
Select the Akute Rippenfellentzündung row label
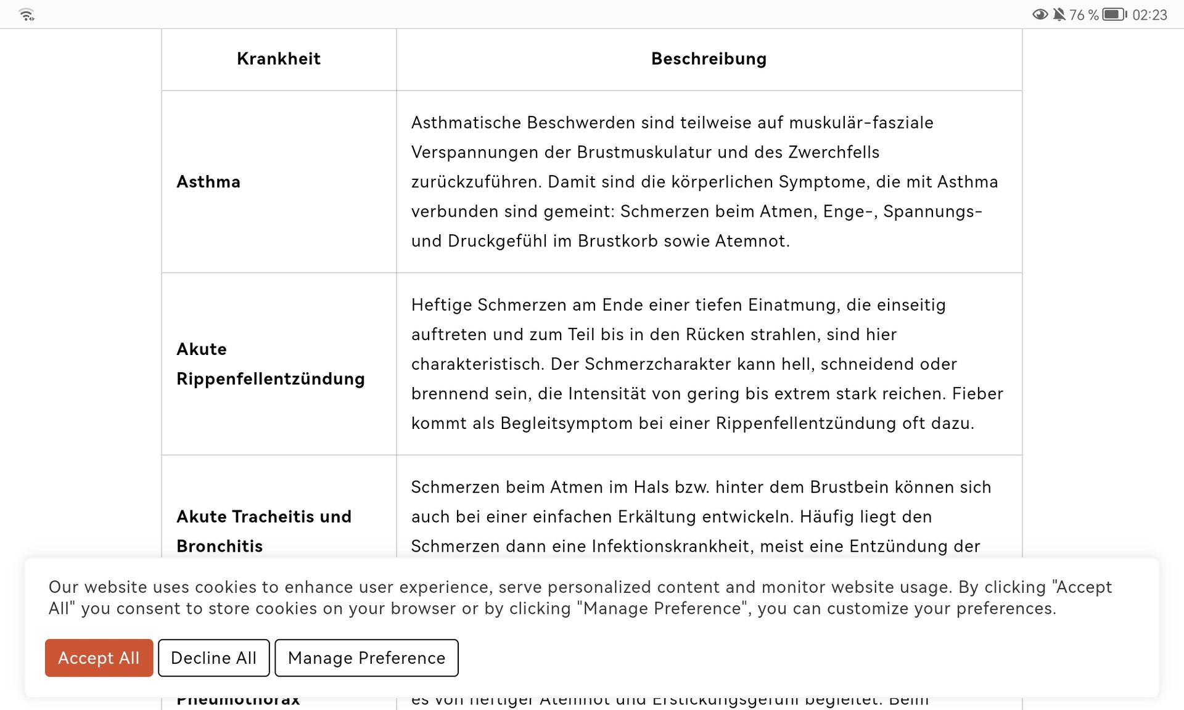(x=270, y=364)
